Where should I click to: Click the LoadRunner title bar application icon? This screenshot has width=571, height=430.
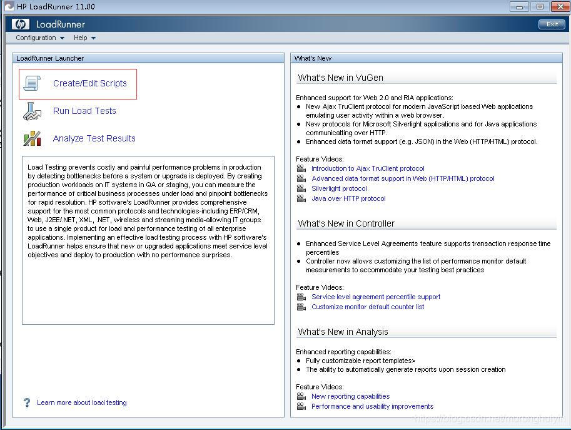pos(9,6)
